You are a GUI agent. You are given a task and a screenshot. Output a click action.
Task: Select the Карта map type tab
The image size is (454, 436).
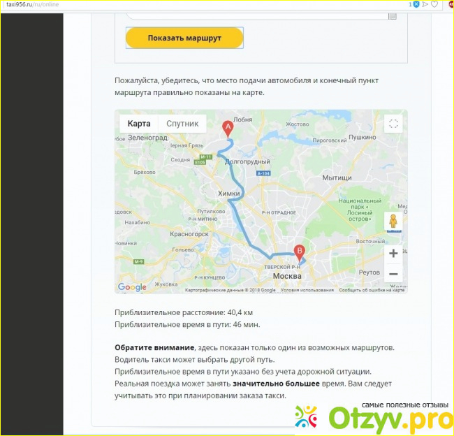[x=139, y=124]
